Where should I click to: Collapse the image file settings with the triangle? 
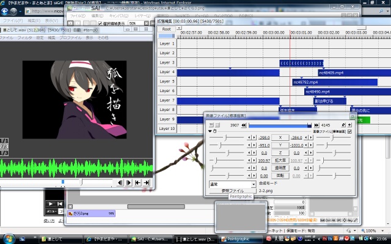(x=210, y=131)
